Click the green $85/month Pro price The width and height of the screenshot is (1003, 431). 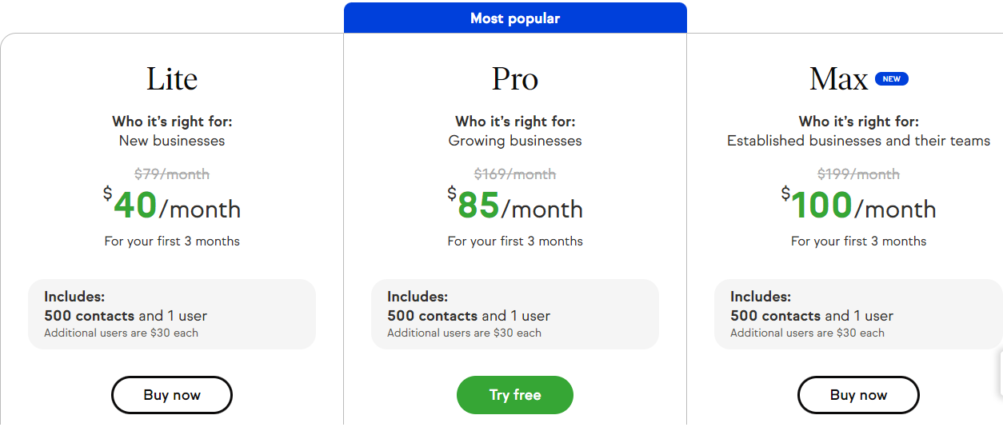coord(515,206)
